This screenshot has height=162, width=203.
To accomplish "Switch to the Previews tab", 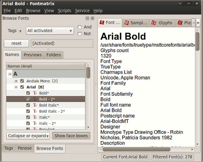I will pos(32,55).
